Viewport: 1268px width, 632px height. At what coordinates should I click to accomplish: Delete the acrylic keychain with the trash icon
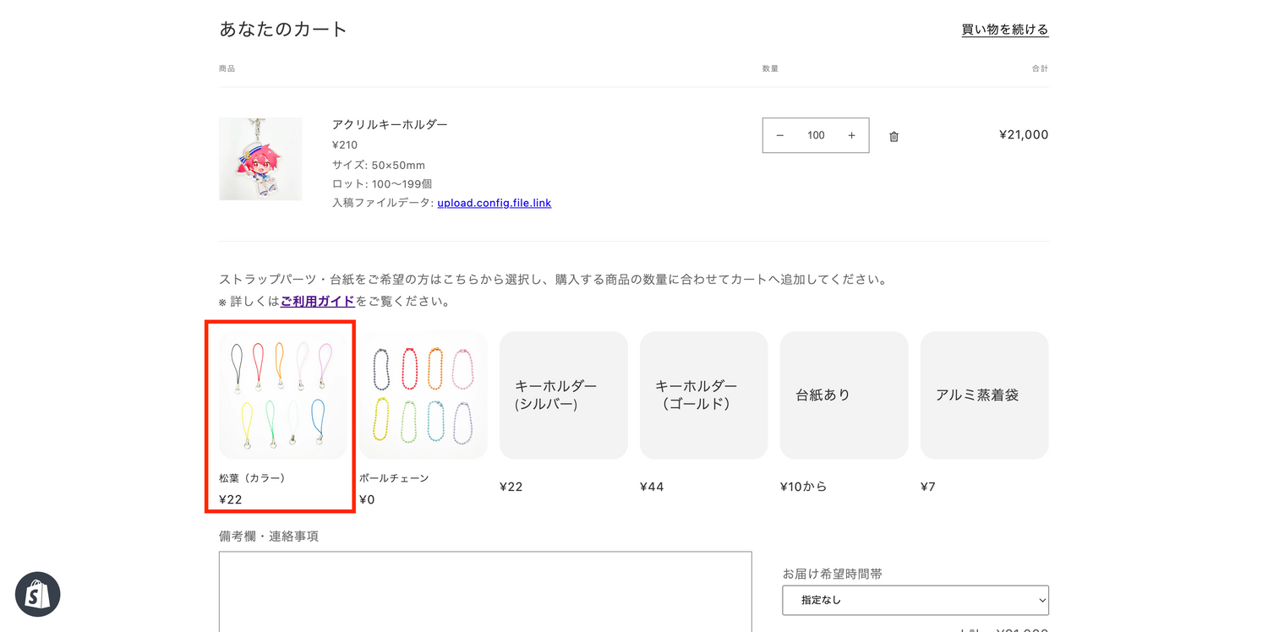coord(894,136)
